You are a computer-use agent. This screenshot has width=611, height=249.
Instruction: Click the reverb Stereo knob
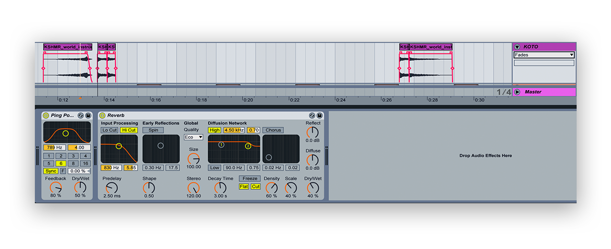click(x=193, y=188)
